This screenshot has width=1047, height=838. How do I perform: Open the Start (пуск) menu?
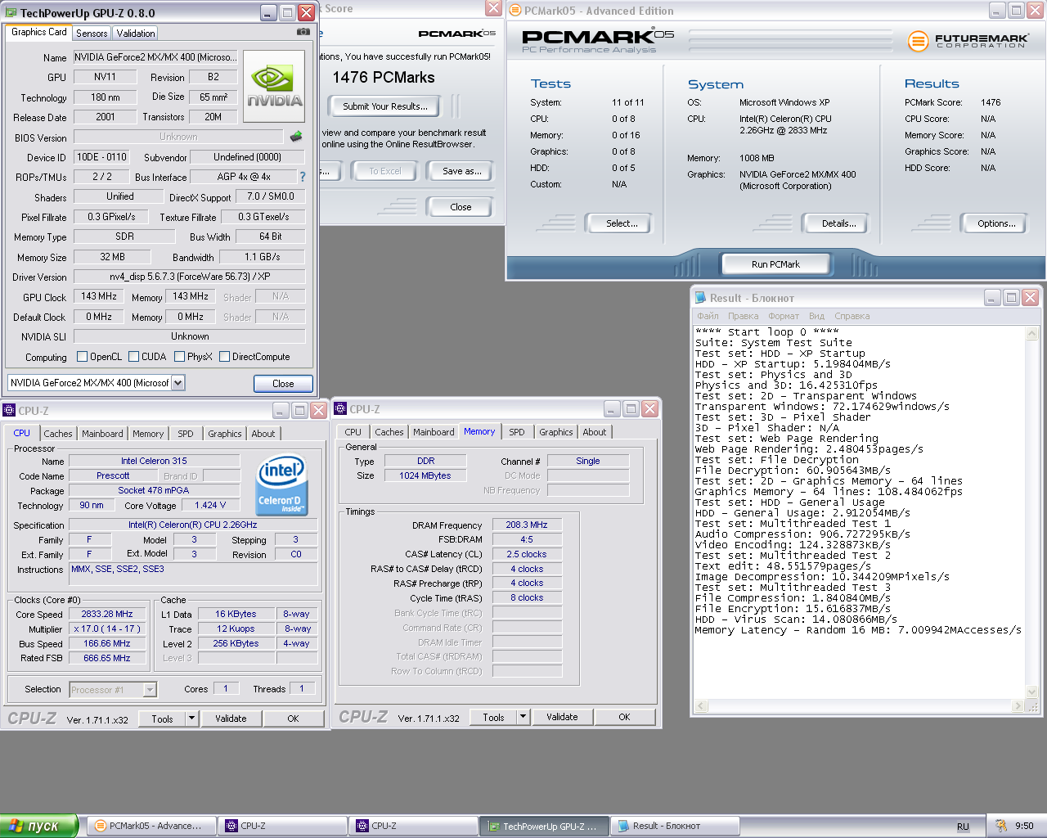(38, 826)
